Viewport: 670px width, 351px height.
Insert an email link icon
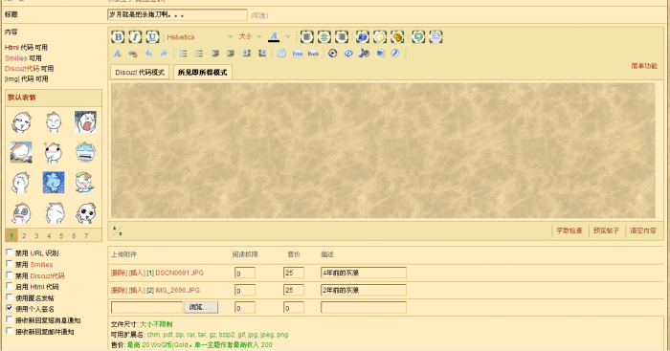click(x=379, y=36)
